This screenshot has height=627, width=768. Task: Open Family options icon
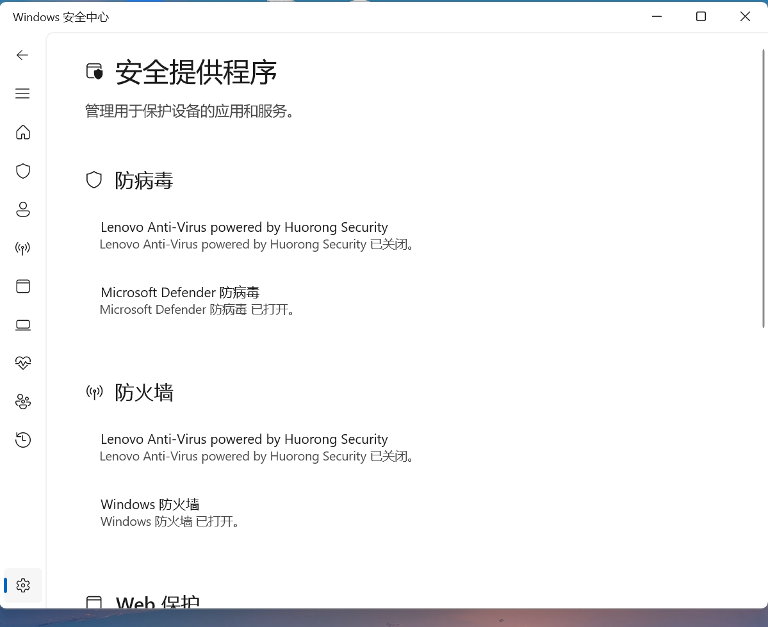(x=23, y=402)
